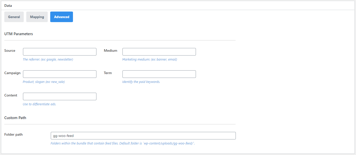Click the 'Folder path' label
This screenshot has width=356, height=155.
pyautogui.click(x=13, y=134)
